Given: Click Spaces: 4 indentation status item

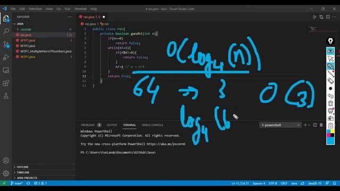Looking at the screenshot, I should click(259, 183).
